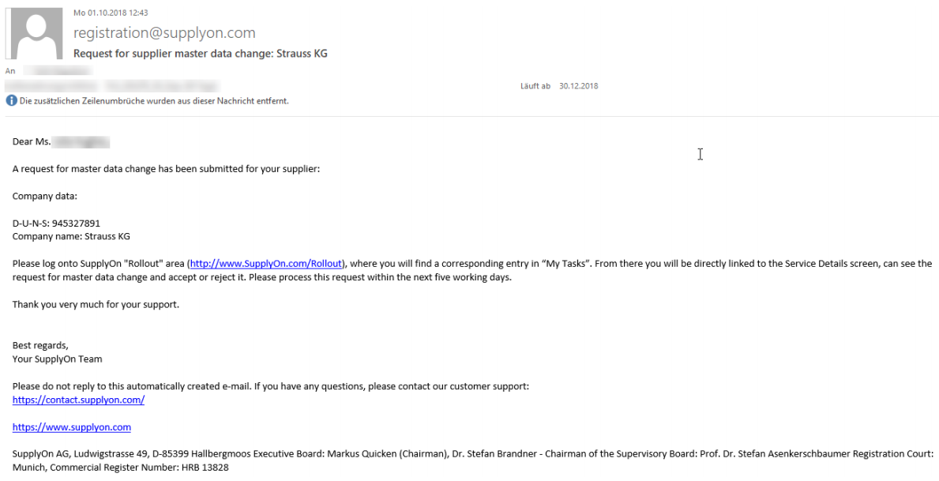This screenshot has width=939, height=481.
Task: Click the Thank you very much sentence
Action: [96, 304]
